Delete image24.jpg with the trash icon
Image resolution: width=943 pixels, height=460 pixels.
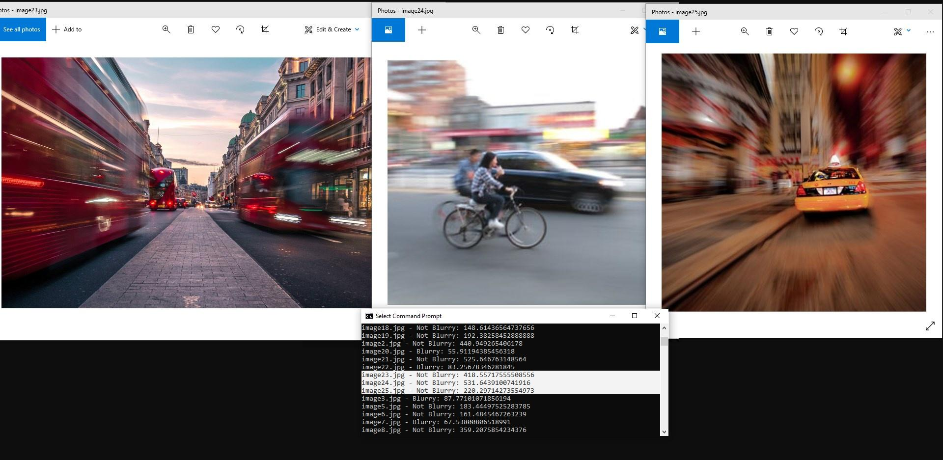pos(500,30)
